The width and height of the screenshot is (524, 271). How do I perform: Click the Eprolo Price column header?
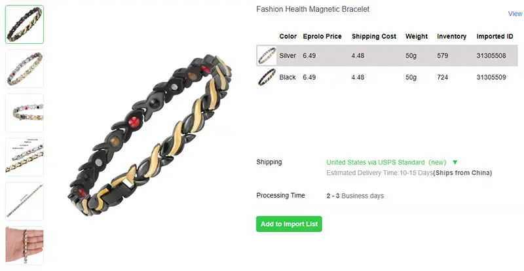click(x=322, y=37)
